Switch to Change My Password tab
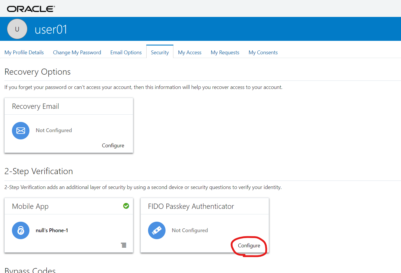This screenshot has height=273, width=401. pos(77,52)
